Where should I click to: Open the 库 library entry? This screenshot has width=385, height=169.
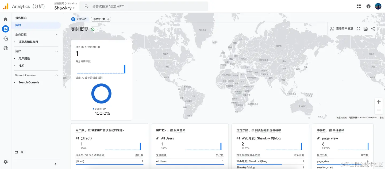22,152
